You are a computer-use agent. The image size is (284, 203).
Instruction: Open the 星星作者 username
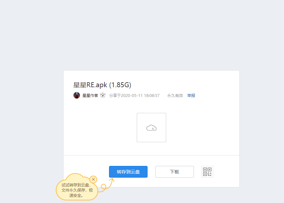pos(90,95)
